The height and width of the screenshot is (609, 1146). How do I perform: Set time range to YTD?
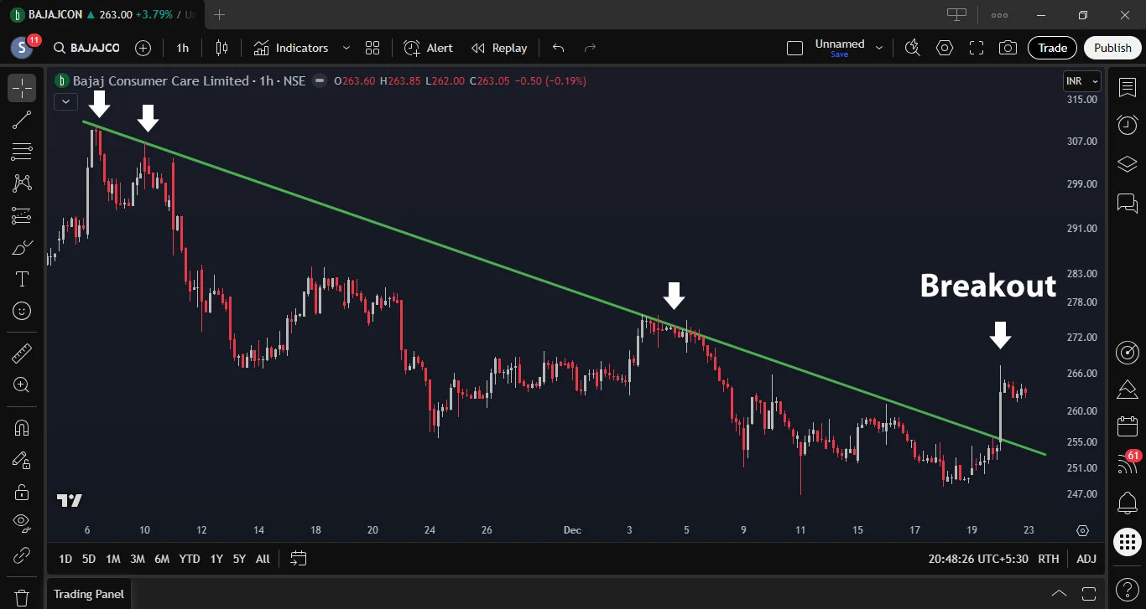tap(190, 559)
